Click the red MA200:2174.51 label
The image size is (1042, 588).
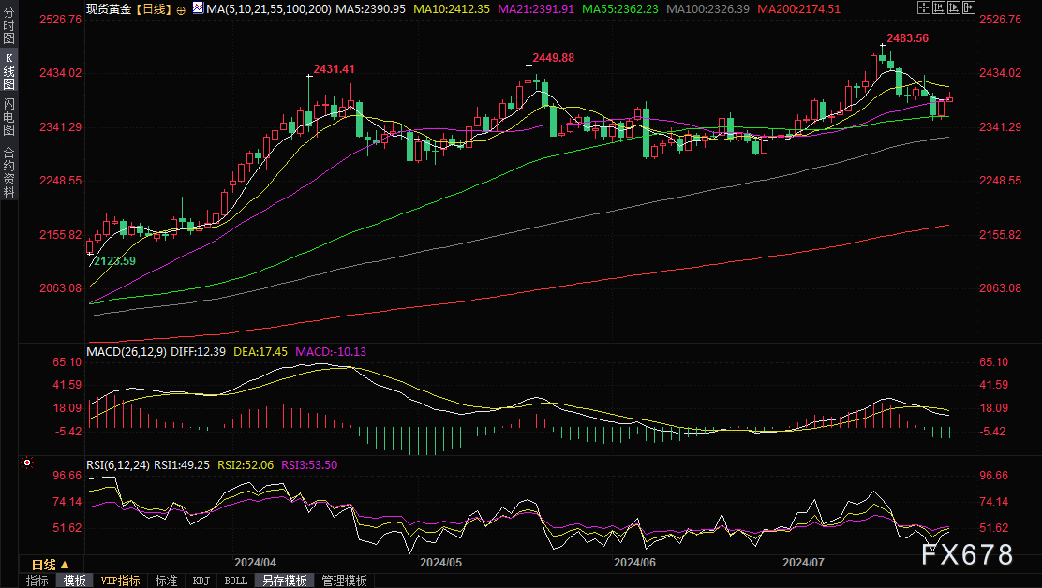pyautogui.click(x=798, y=9)
